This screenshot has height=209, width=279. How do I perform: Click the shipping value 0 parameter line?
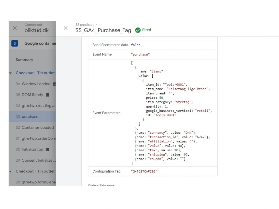(x=162, y=155)
